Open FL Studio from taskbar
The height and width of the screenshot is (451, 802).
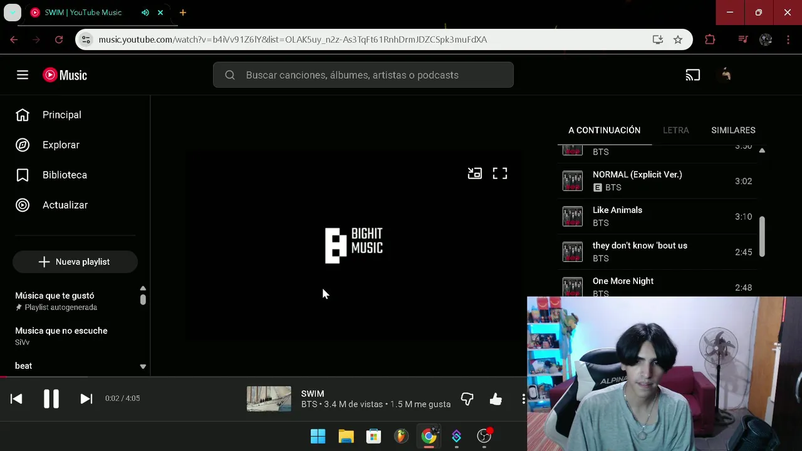click(401, 436)
